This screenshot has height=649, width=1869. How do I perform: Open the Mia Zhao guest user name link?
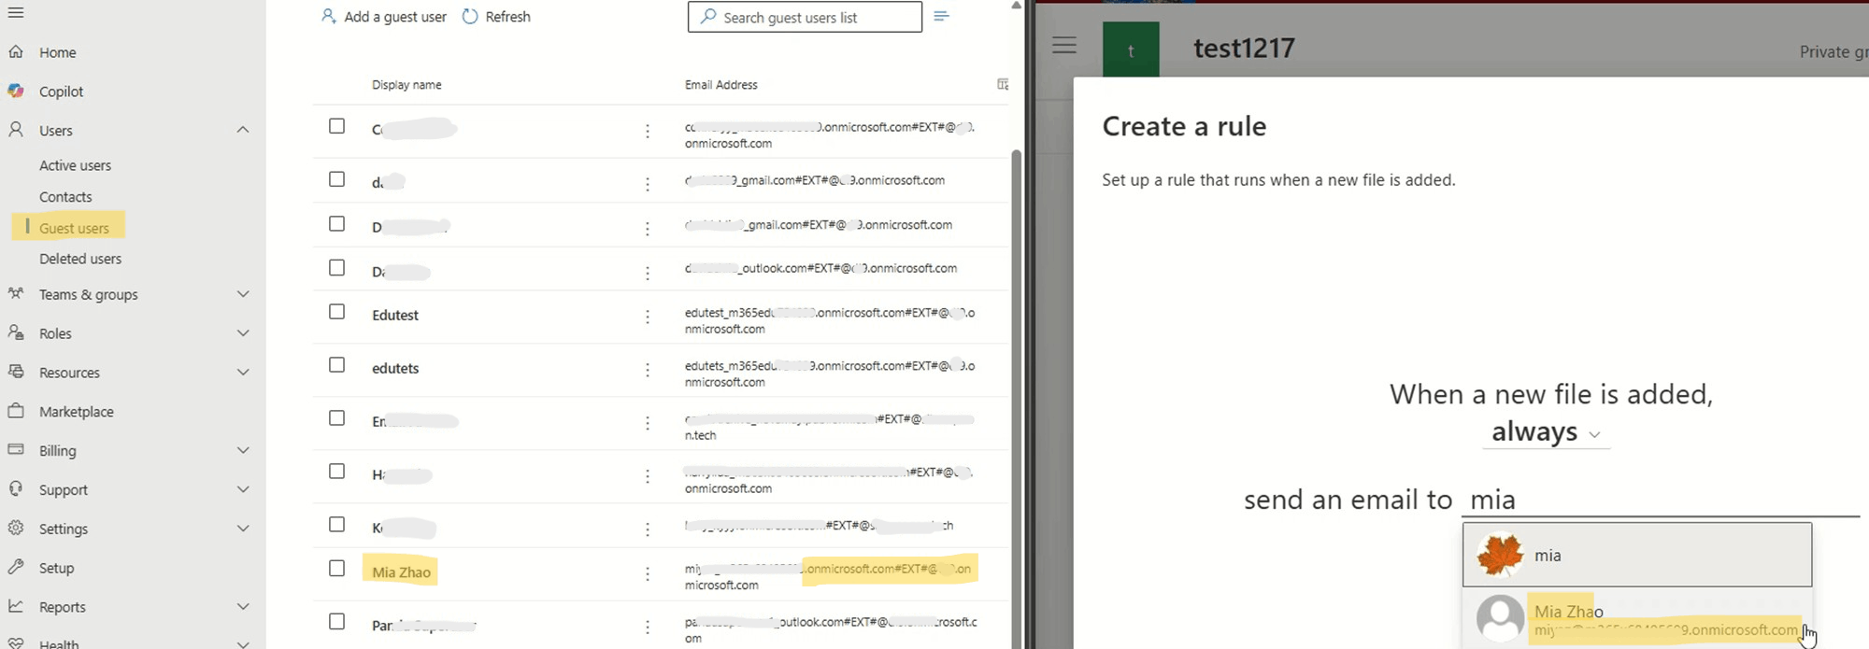401,572
